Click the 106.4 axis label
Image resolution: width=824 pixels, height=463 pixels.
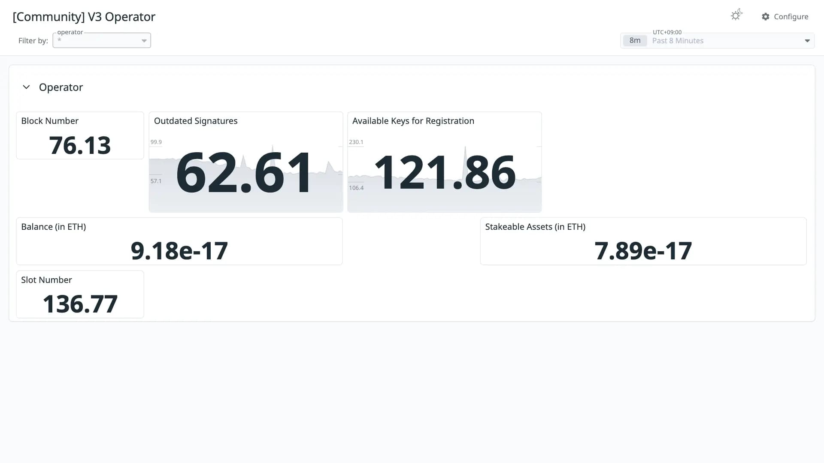coord(356,188)
